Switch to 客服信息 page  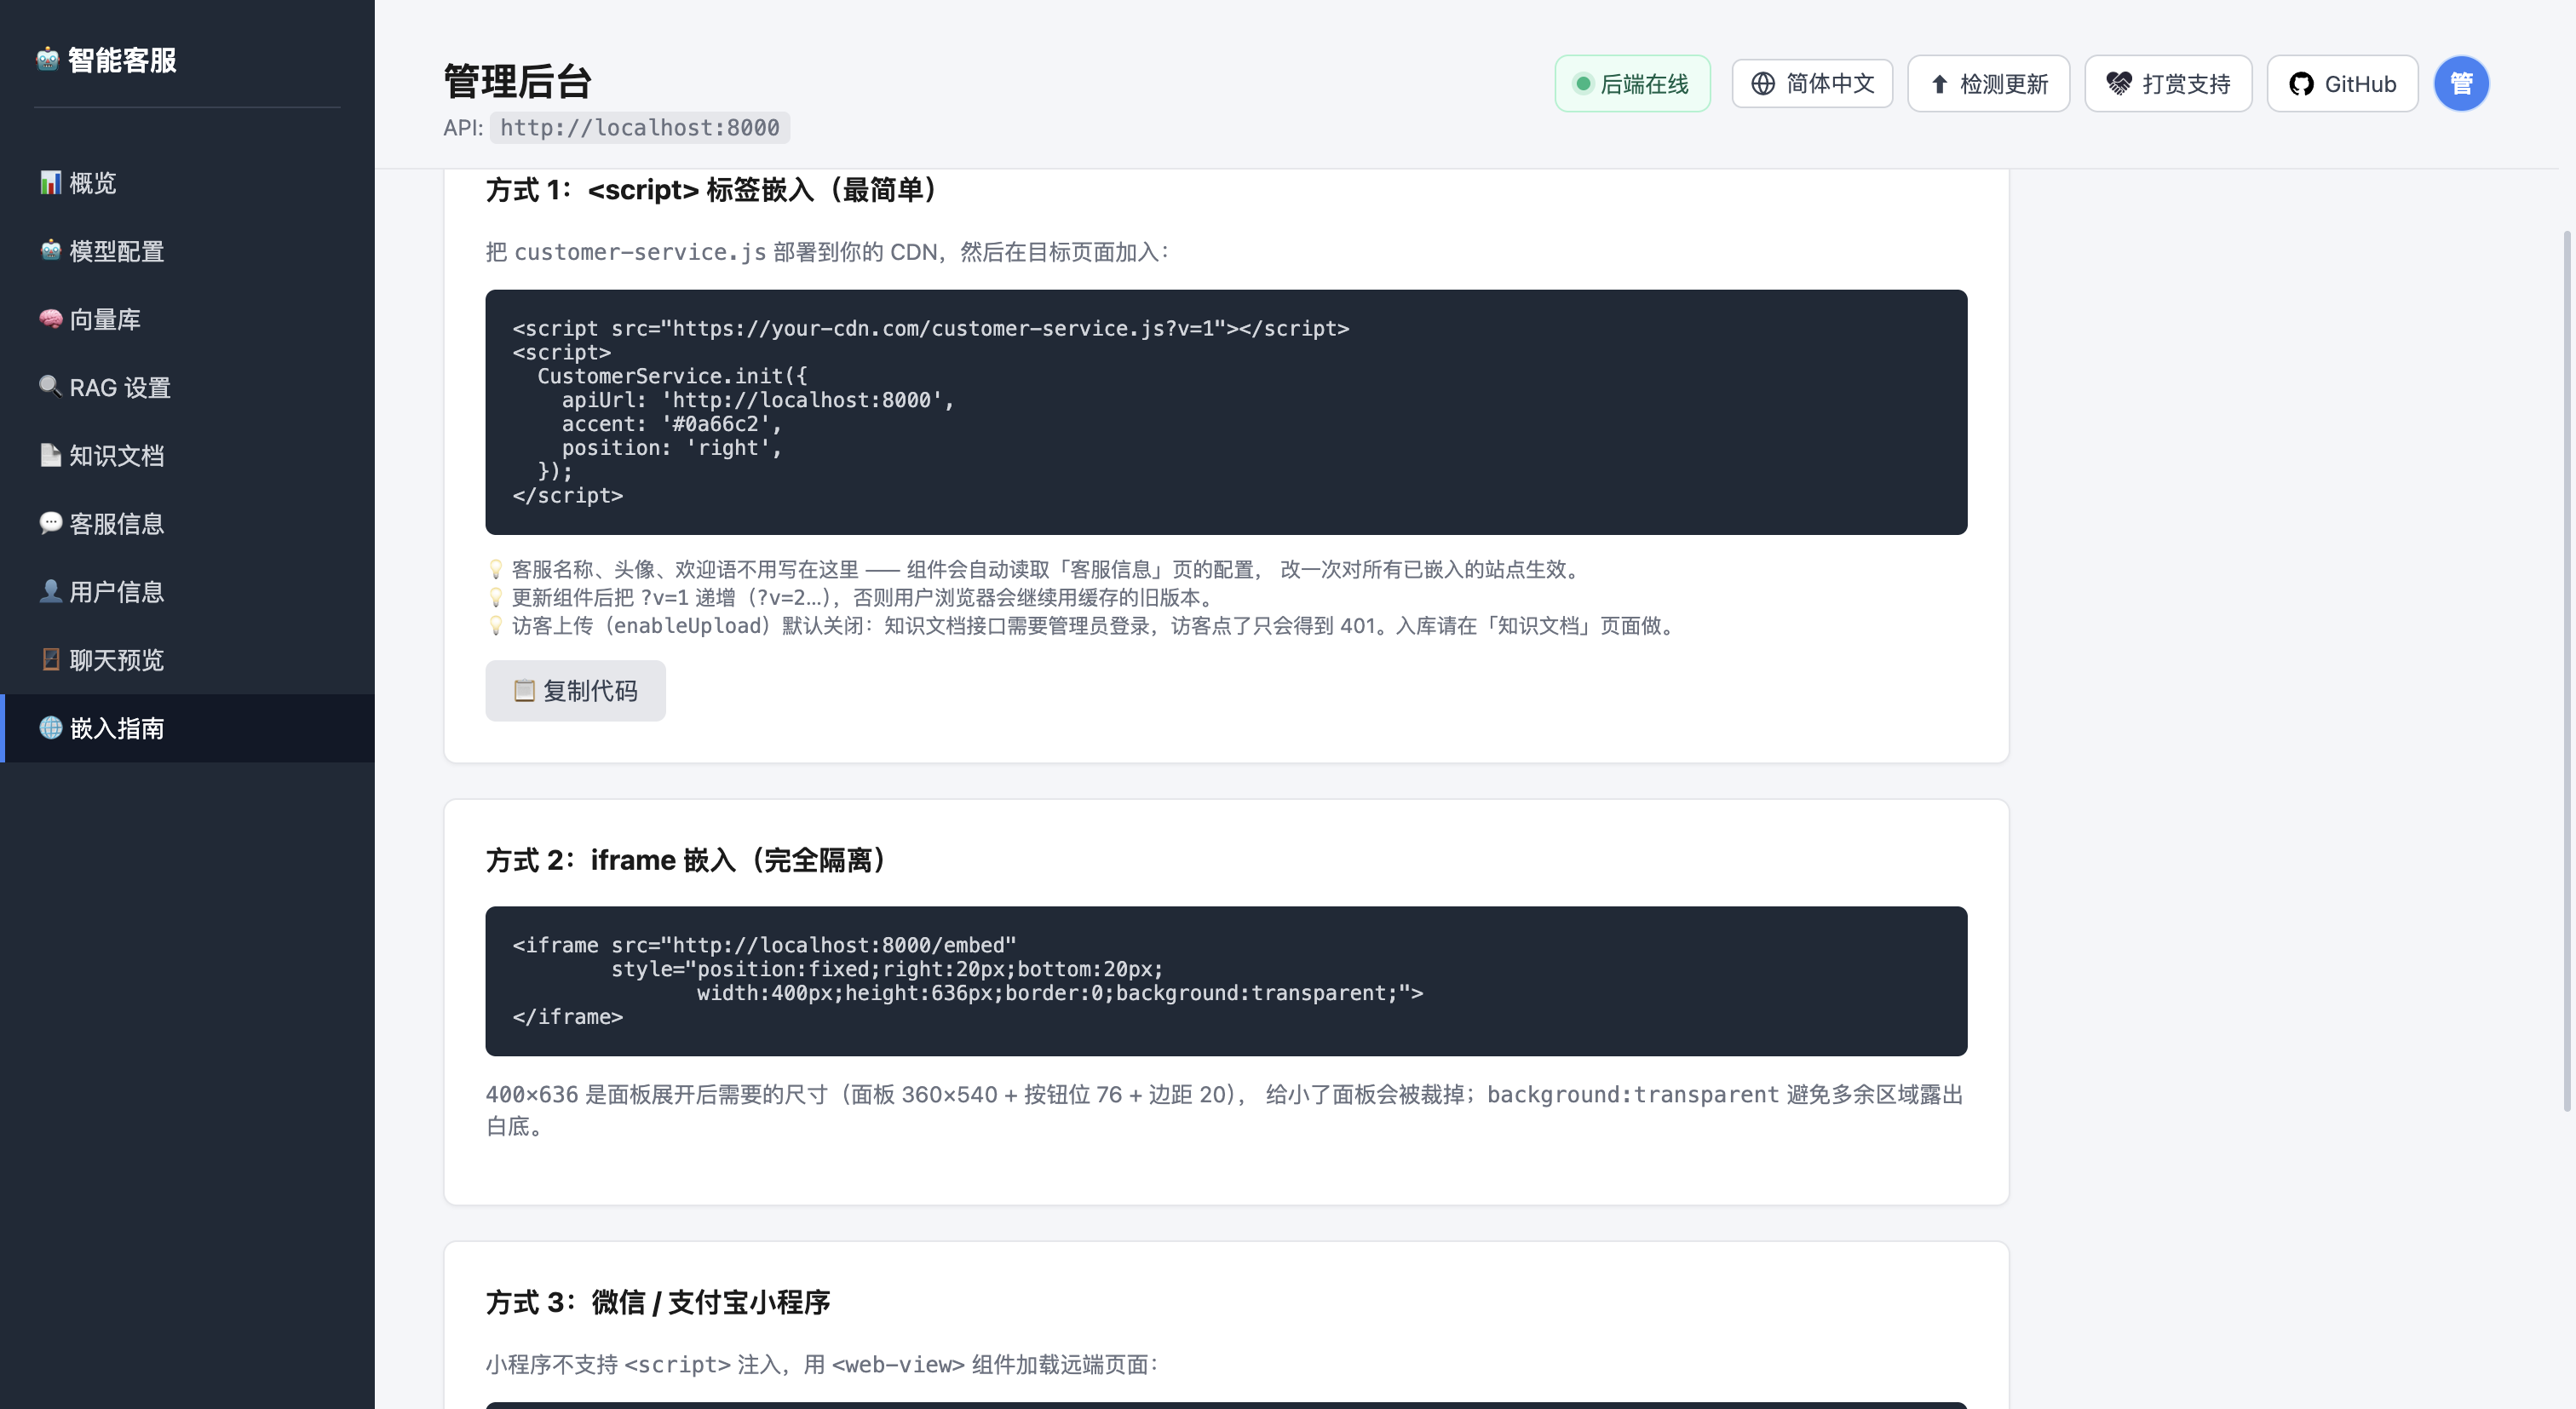coord(187,523)
